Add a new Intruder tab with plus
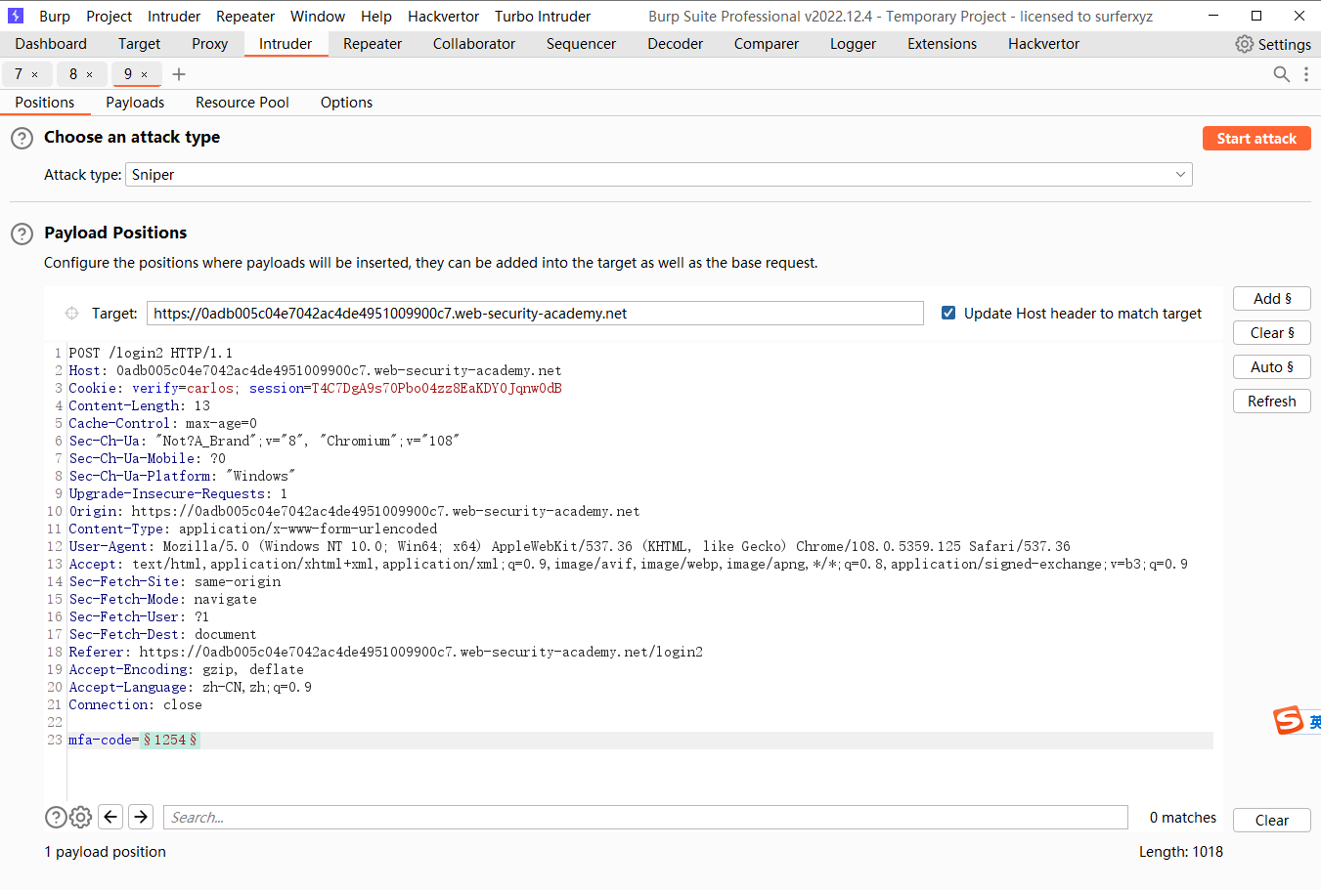The image size is (1321, 890). (x=179, y=74)
